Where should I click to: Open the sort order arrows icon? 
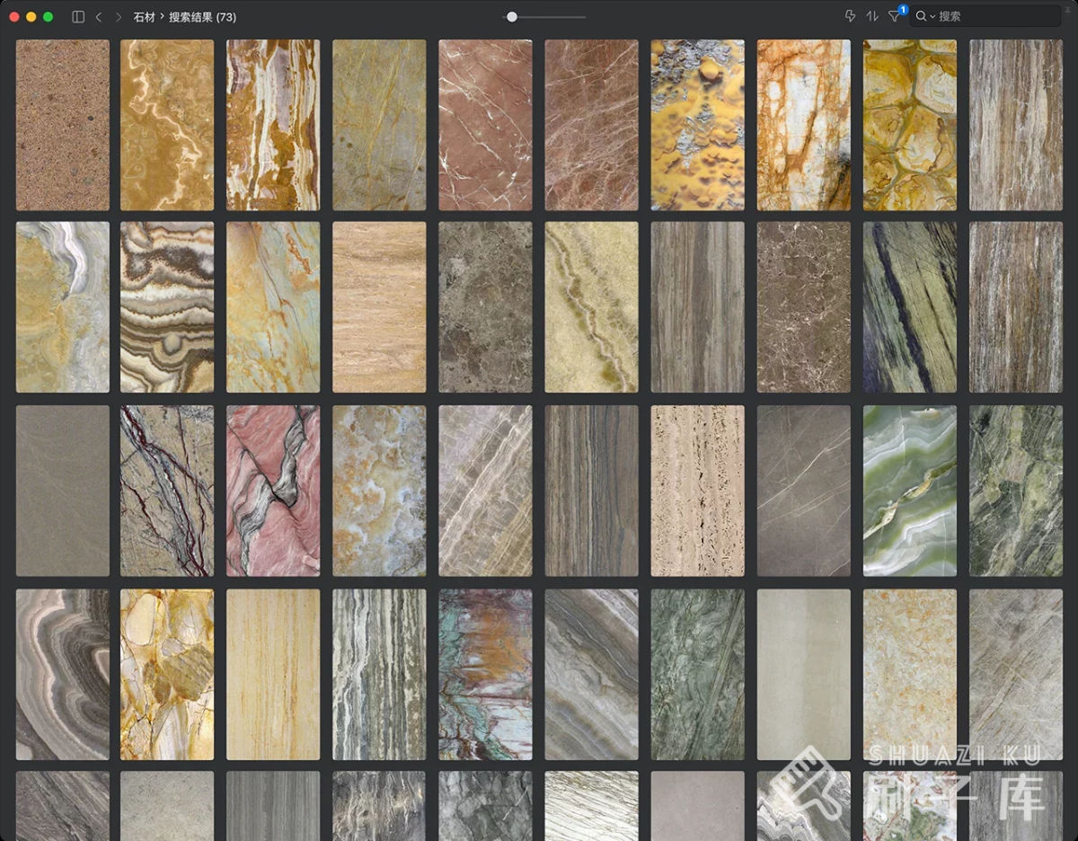(x=872, y=16)
